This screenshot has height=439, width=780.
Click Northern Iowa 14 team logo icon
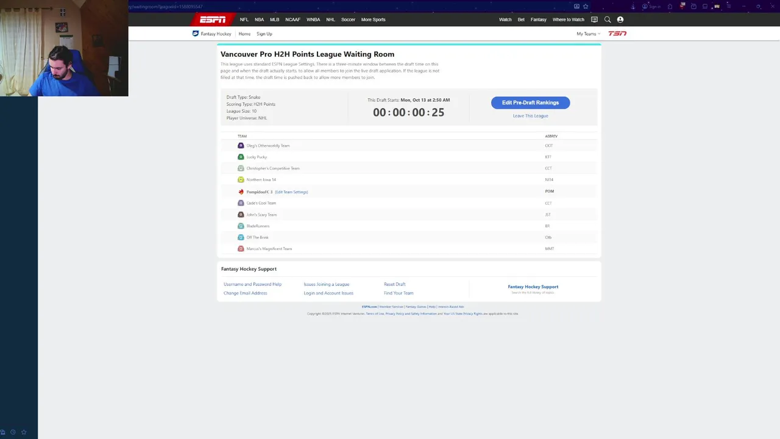coord(241,180)
